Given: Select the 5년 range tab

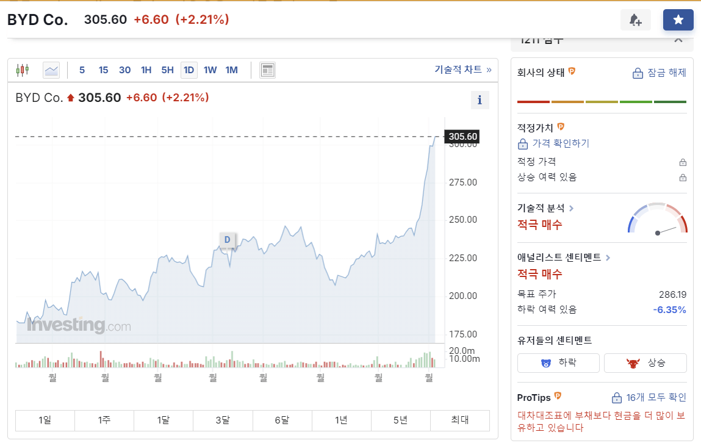Looking at the screenshot, I should click(400, 420).
